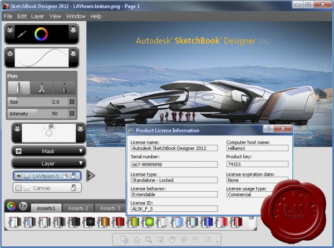Click the help button in Product License Information
Image resolution: width=334 pixels, height=248 pixels.
269,128
